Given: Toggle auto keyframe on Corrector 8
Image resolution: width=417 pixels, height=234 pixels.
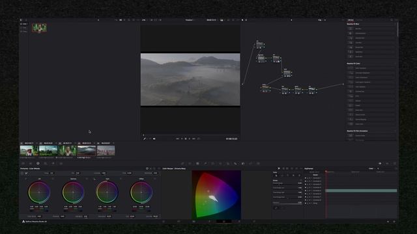Looking at the screenshot, I should 310,200.
